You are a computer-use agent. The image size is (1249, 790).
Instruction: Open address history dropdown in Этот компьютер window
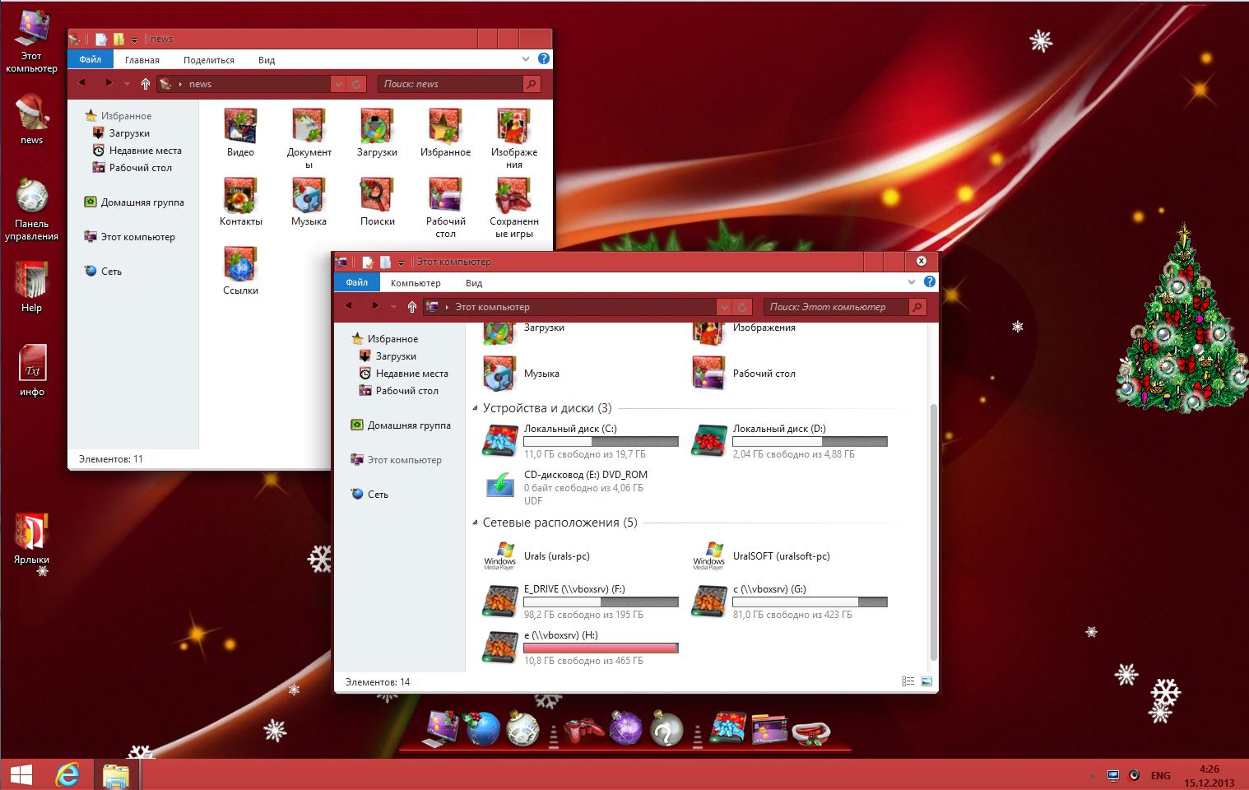724,307
